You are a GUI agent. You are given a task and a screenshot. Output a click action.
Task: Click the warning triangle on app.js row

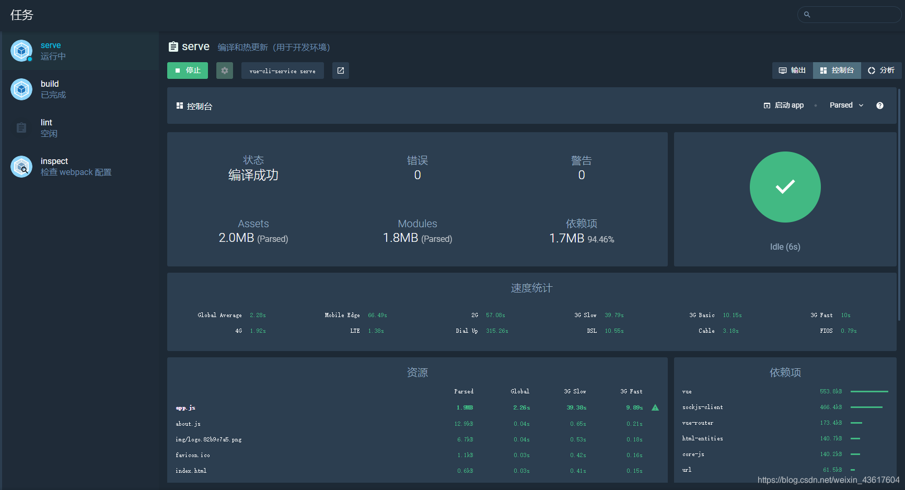(655, 407)
